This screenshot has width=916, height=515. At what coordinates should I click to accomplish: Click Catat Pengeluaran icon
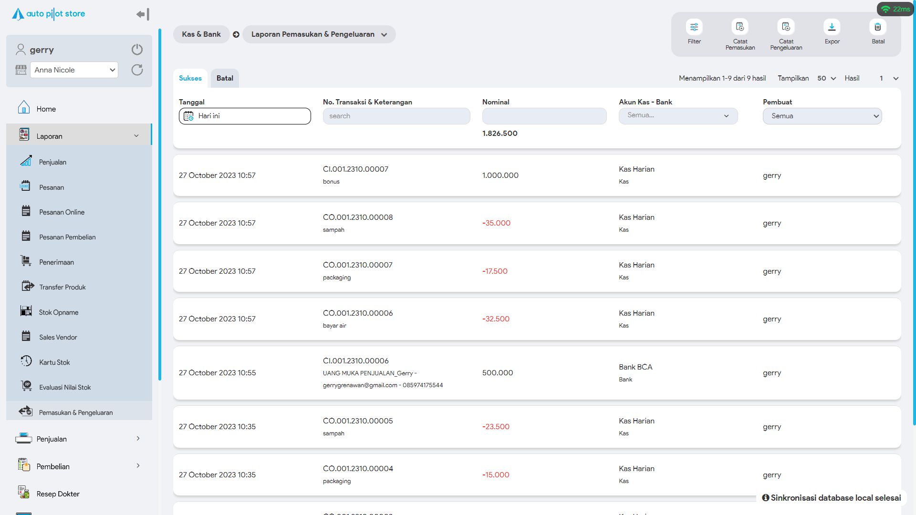786,27
